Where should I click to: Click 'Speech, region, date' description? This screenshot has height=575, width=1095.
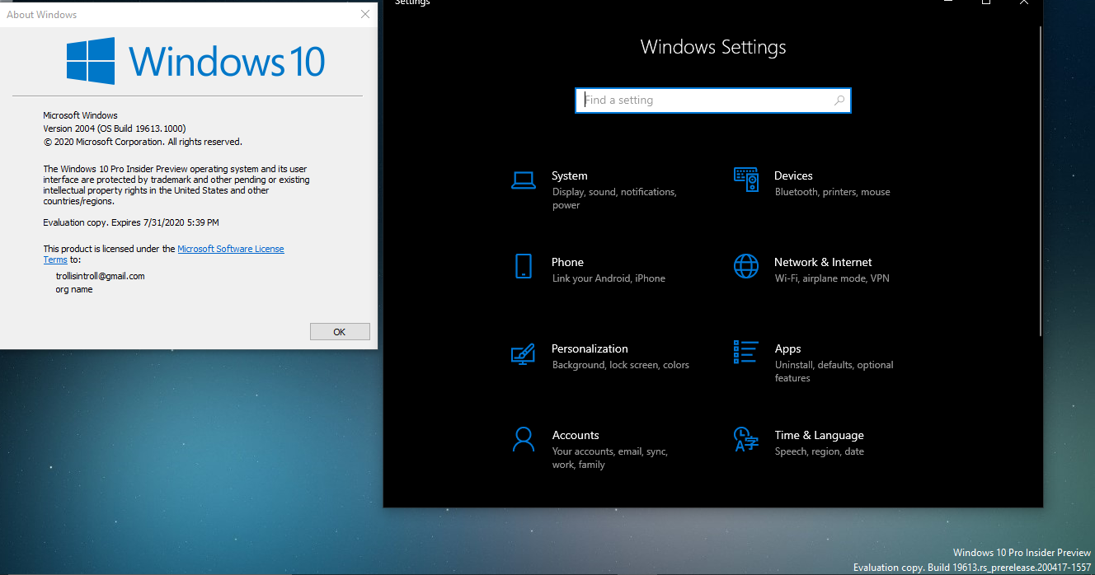pos(820,451)
